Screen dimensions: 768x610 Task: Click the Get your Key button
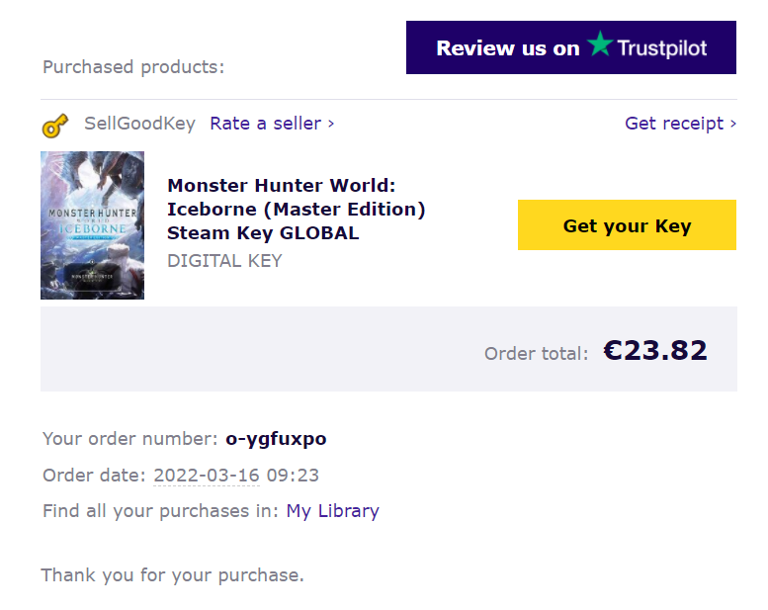pos(627,225)
